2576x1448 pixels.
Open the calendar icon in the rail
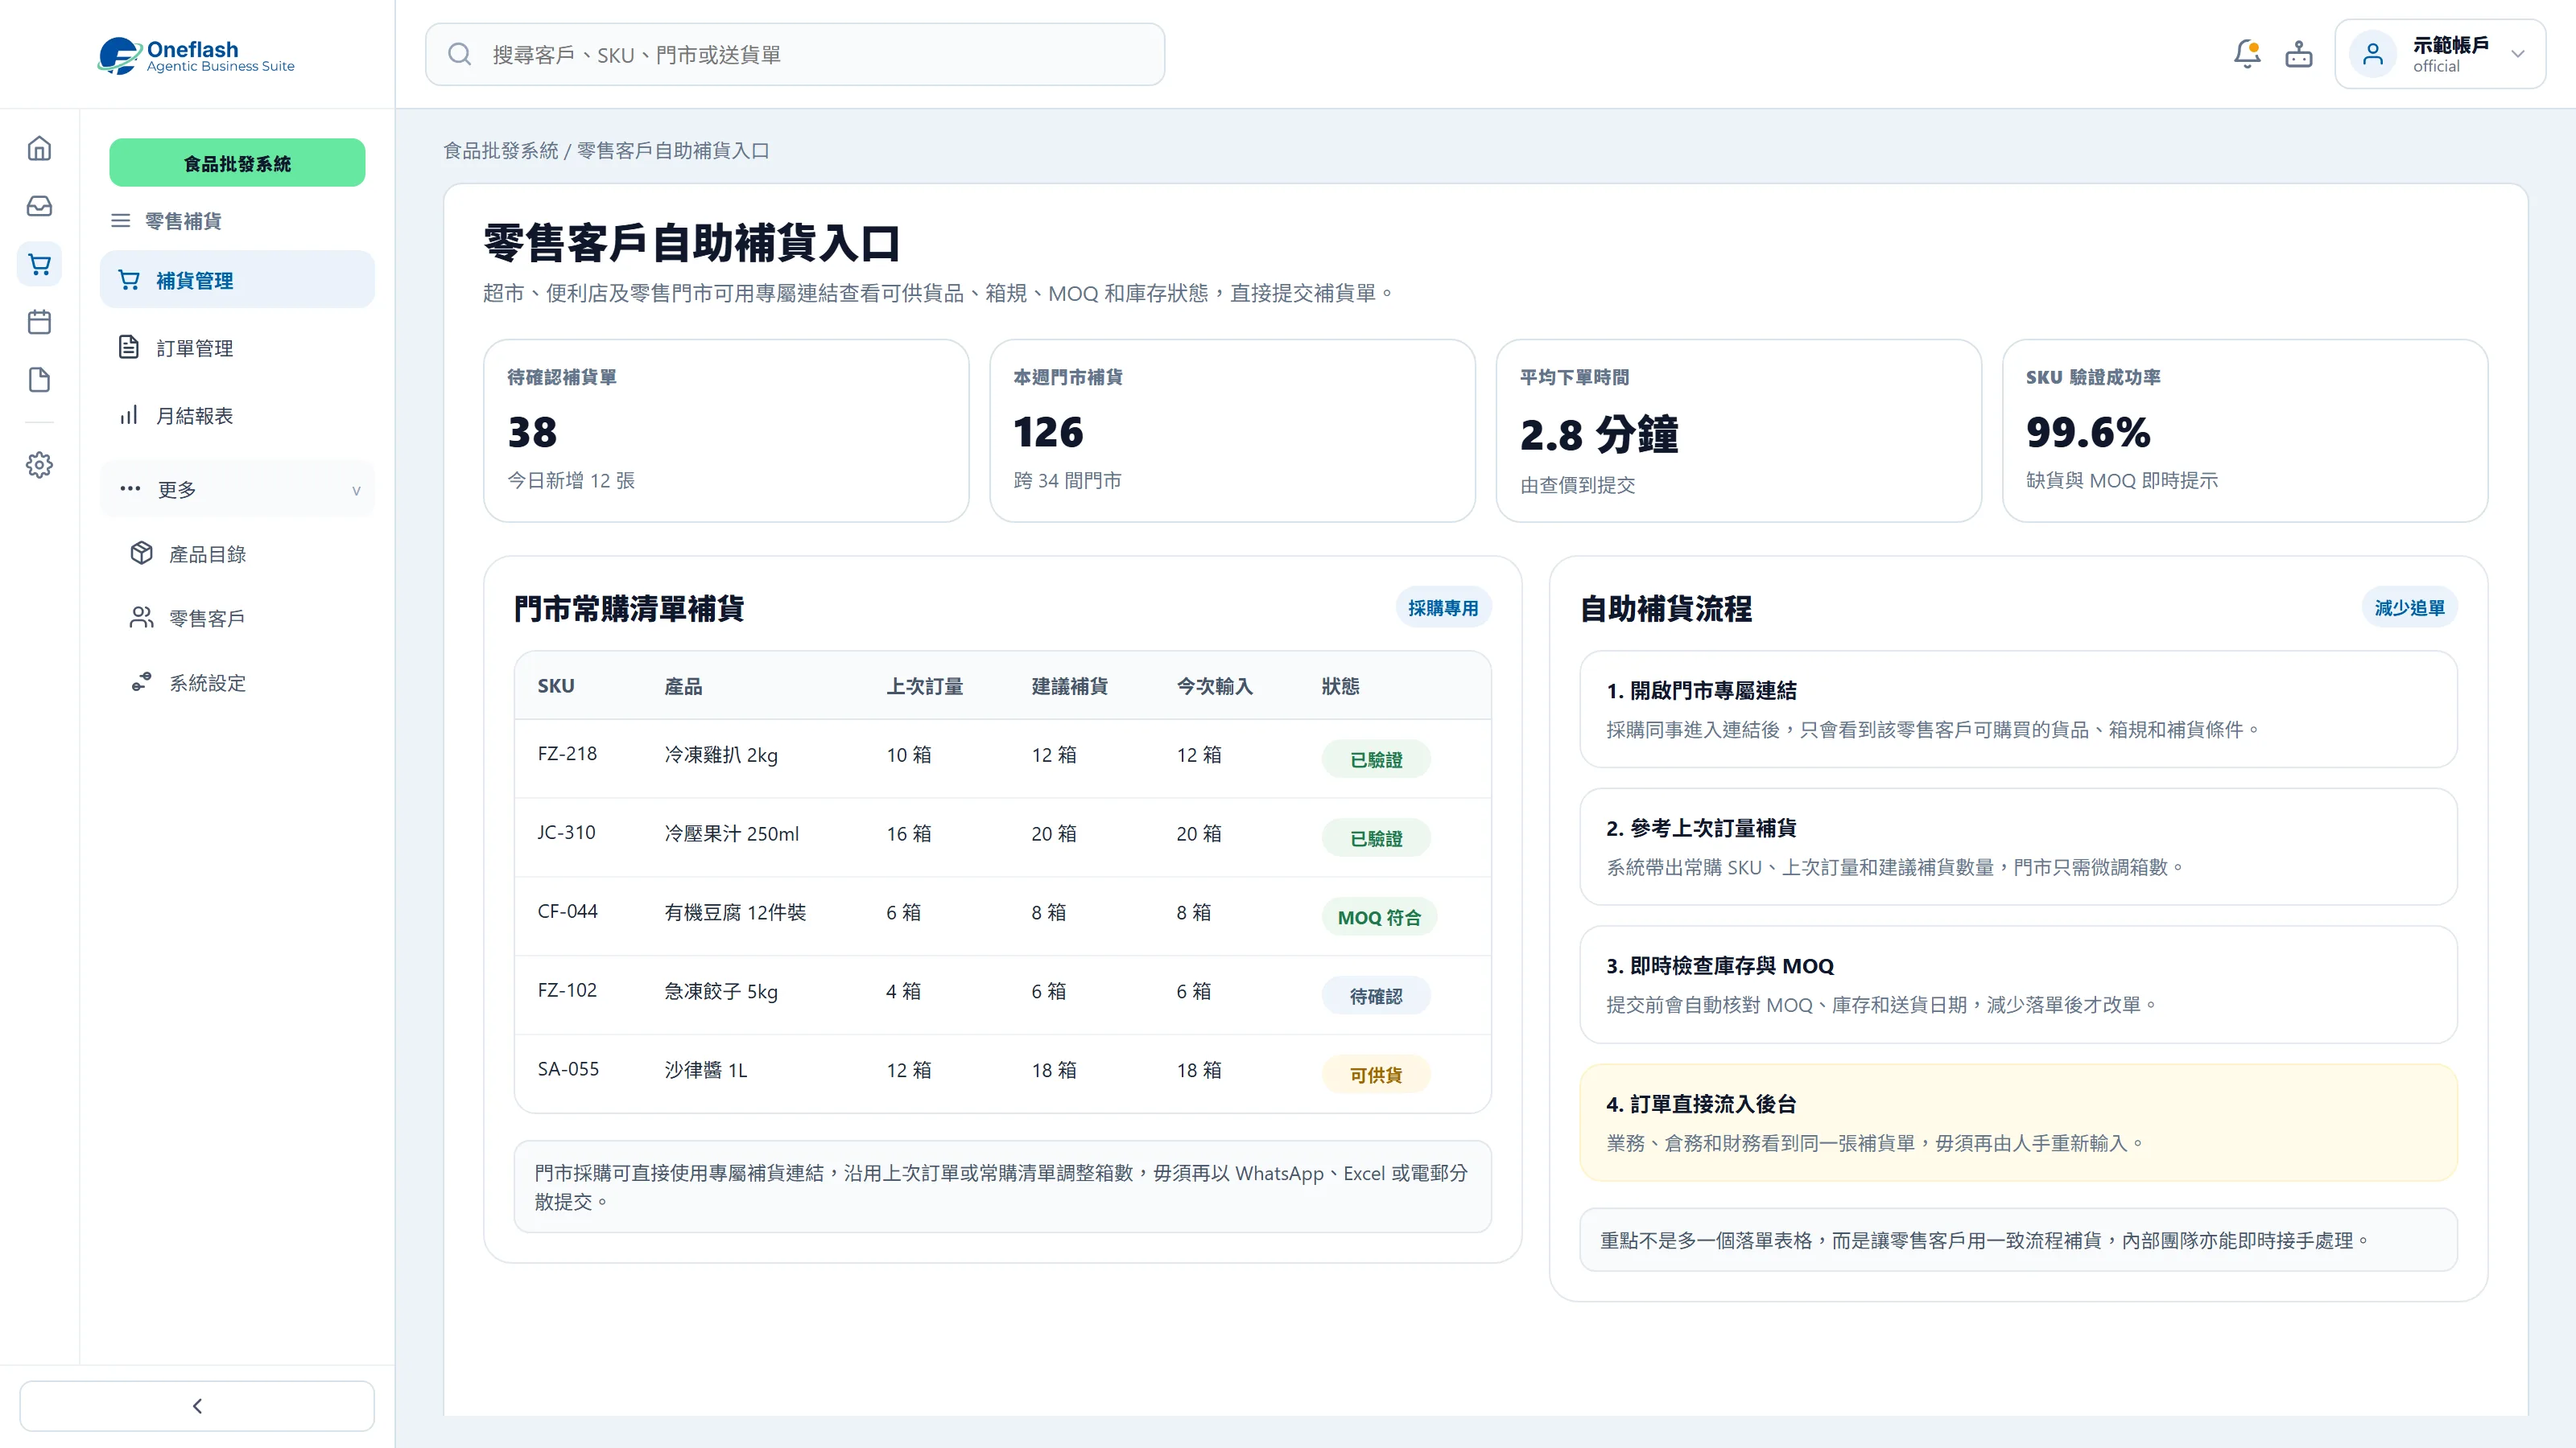tap(39, 322)
